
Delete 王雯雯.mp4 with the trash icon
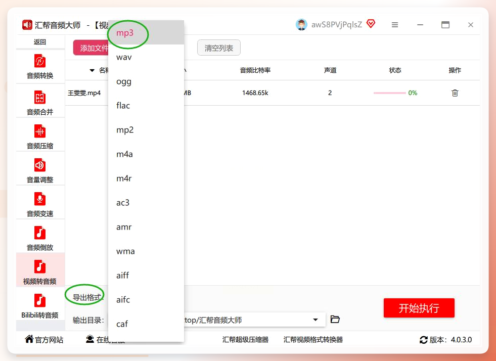click(x=455, y=93)
